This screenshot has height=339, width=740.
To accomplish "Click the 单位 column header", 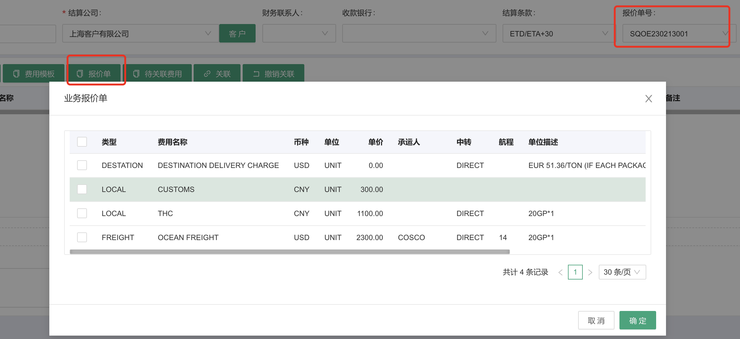I will click(332, 142).
